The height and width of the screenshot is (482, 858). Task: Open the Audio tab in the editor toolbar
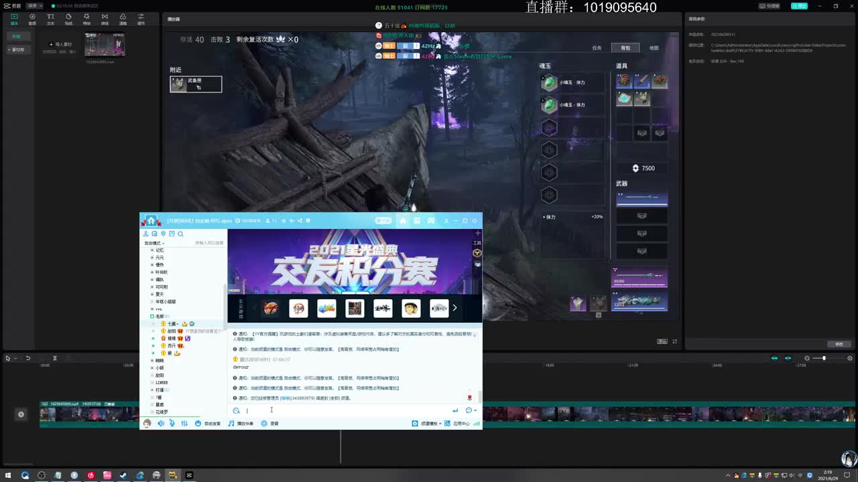click(x=32, y=18)
